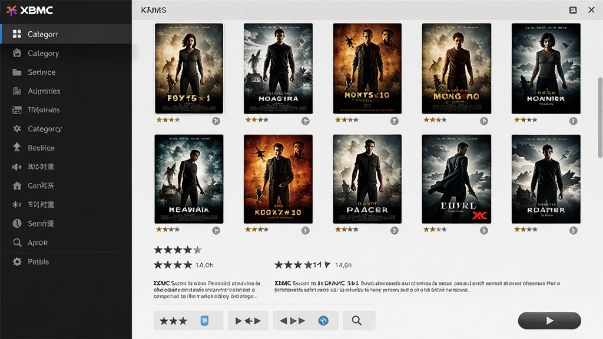Click the blue bookmark icon in bottom toolbar
The height and width of the screenshot is (339, 603).
(x=204, y=321)
